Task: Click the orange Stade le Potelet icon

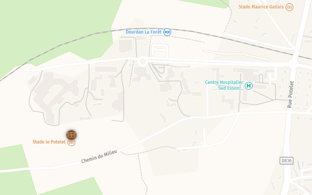Action: coord(71,142)
